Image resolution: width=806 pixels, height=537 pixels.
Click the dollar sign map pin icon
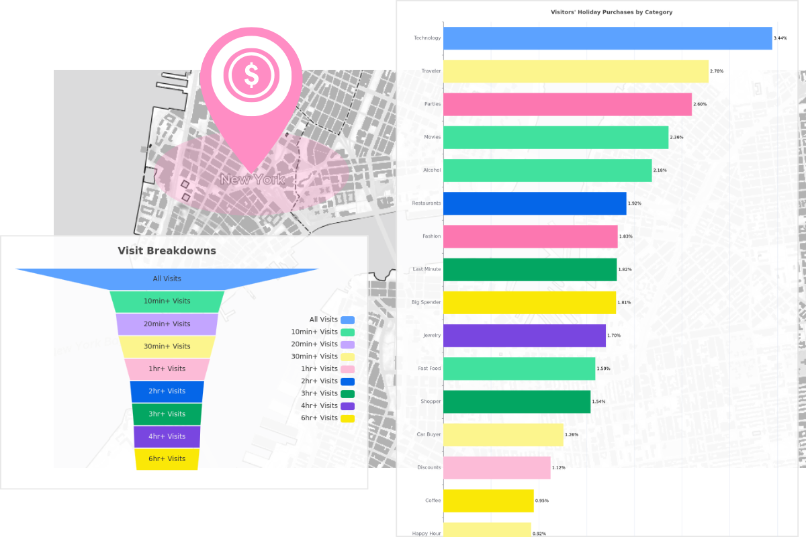coord(251,76)
